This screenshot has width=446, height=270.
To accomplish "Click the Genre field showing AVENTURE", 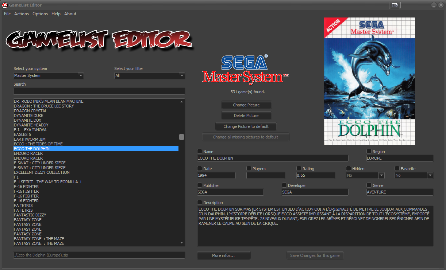I will pyautogui.click(x=400, y=192).
